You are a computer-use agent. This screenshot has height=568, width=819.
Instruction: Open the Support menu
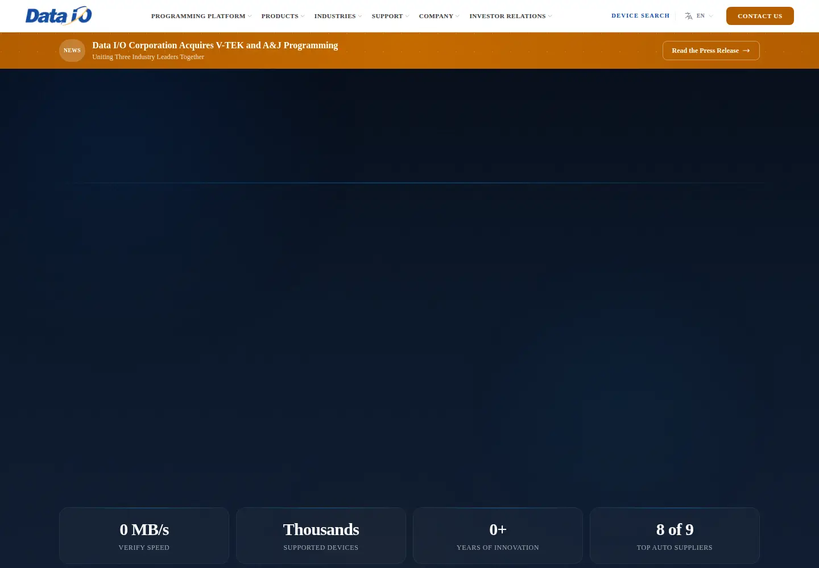coord(390,16)
